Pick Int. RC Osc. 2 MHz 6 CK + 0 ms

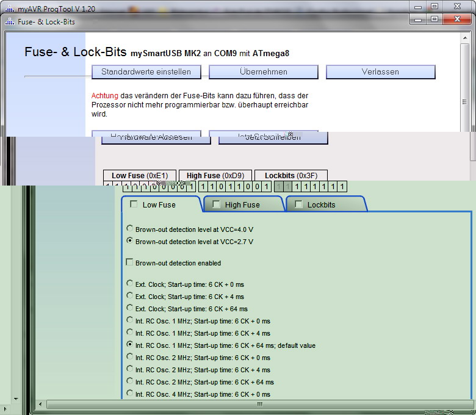tap(129, 357)
